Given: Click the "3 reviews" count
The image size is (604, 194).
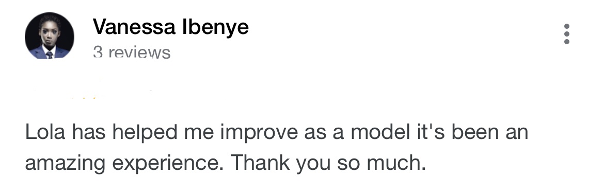Looking at the screenshot, I should click(x=131, y=52).
